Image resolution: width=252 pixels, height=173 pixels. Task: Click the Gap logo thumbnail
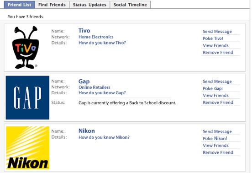pos(27,97)
